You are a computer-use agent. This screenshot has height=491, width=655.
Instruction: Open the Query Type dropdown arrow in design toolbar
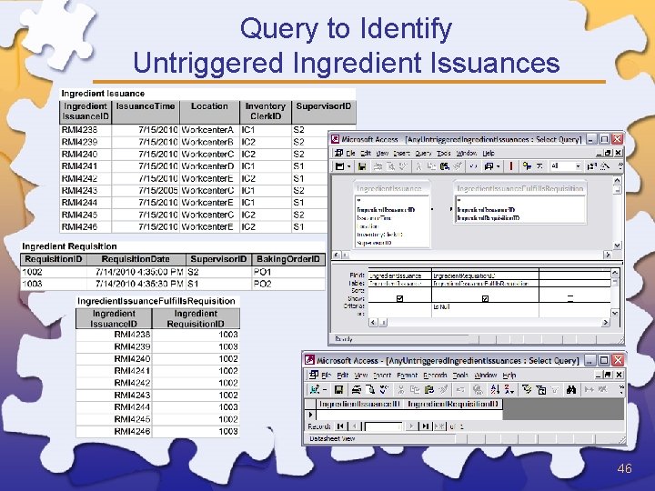498,166
